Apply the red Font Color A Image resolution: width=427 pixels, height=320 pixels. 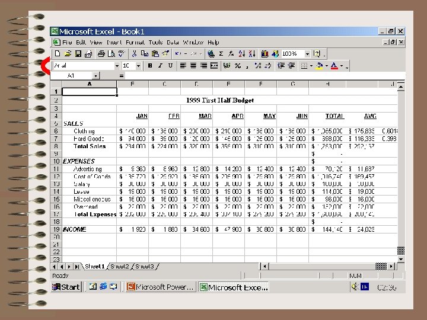pos(334,66)
